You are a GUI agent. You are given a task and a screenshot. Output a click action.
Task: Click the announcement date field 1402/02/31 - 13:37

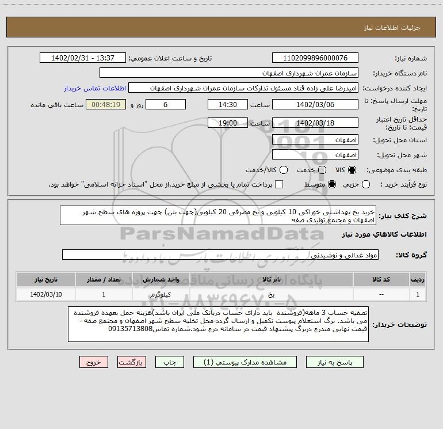[x=83, y=58]
